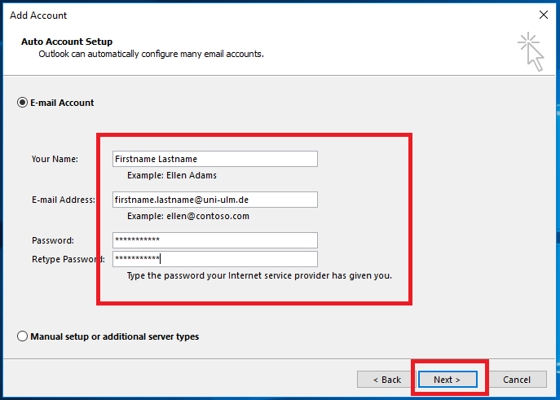This screenshot has height=400, width=560.
Task: Focus the Your Name text field
Action: point(215,159)
